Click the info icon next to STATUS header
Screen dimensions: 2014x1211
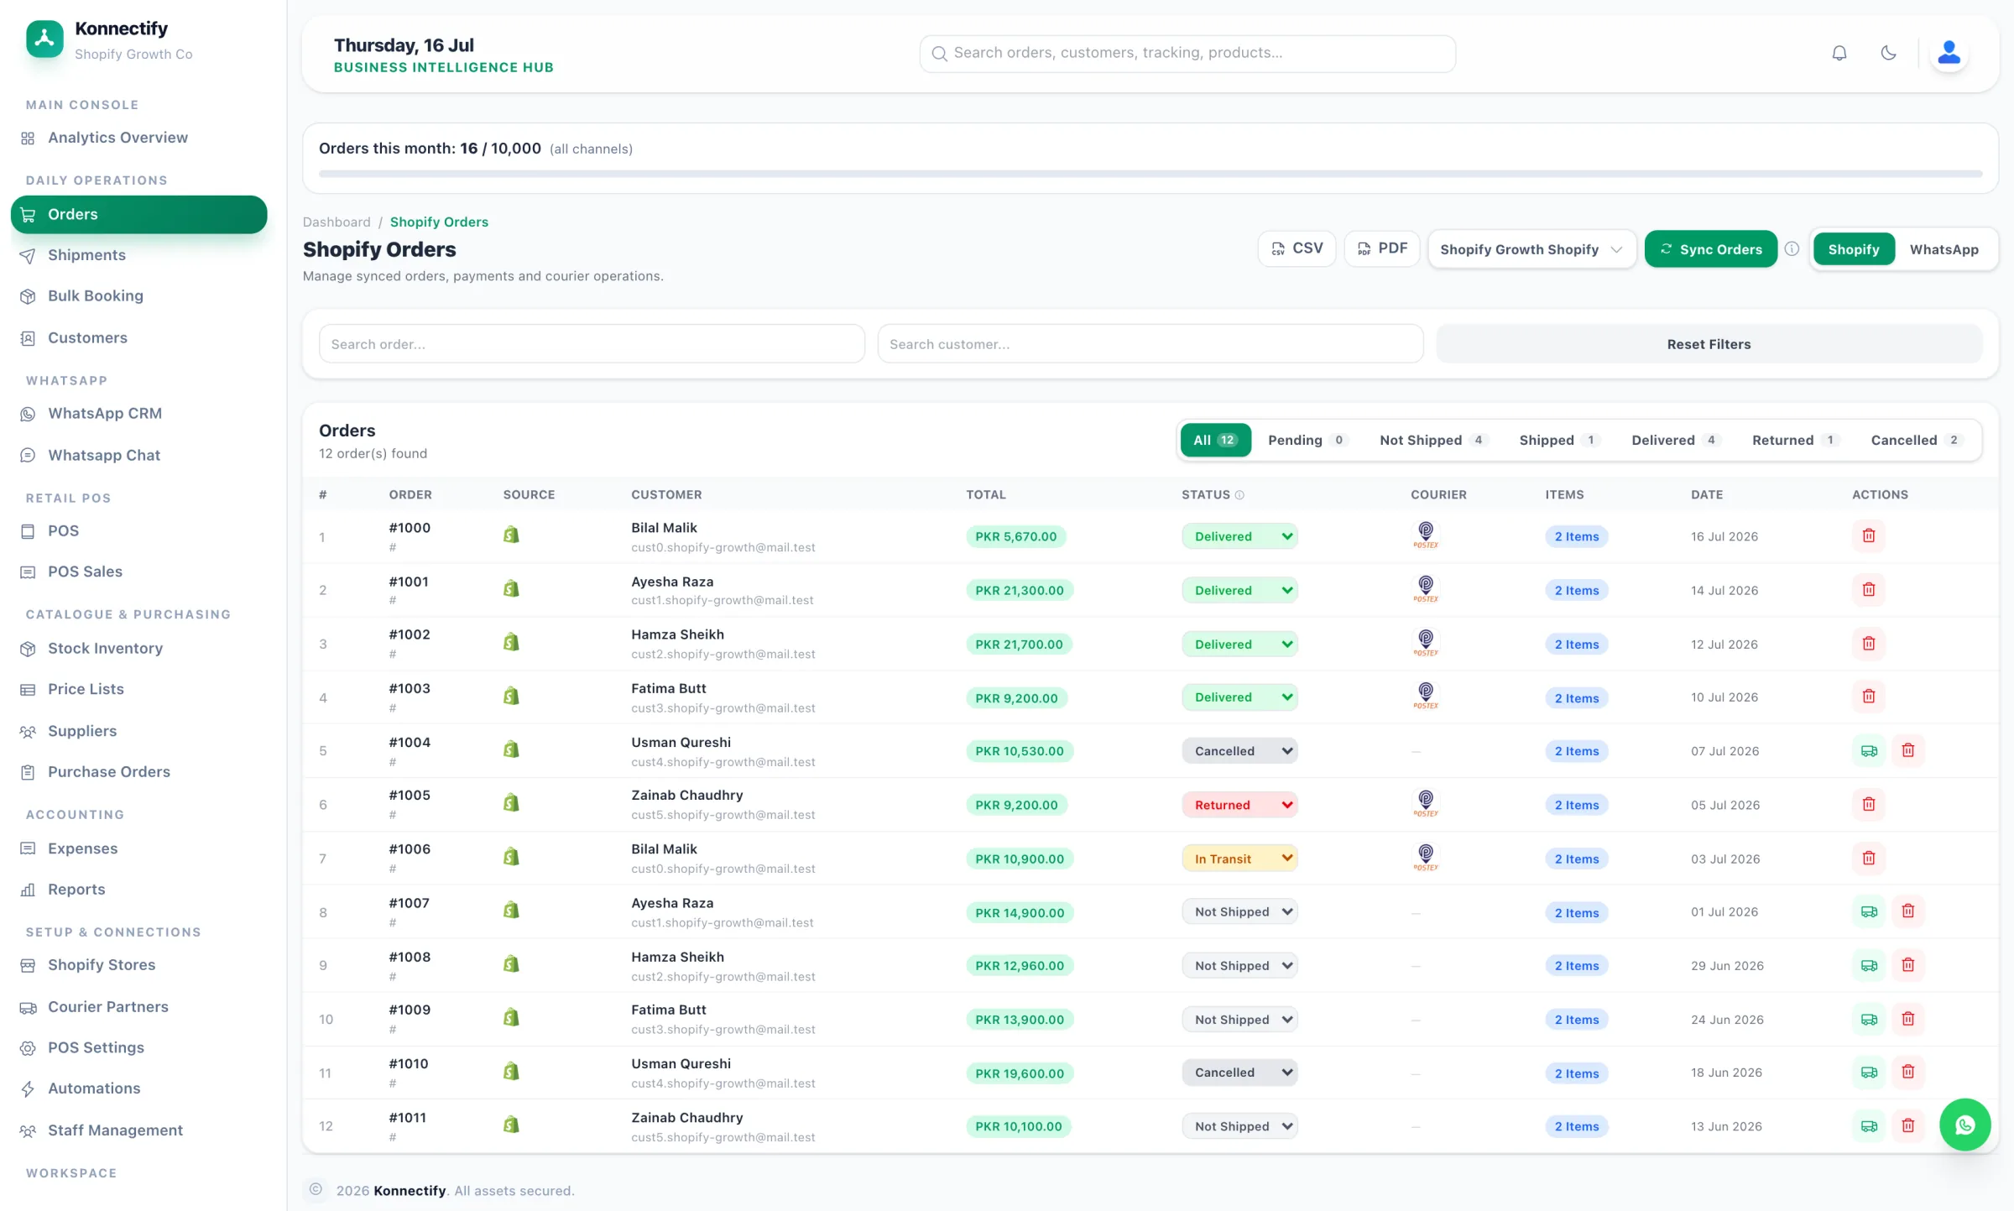click(1239, 495)
